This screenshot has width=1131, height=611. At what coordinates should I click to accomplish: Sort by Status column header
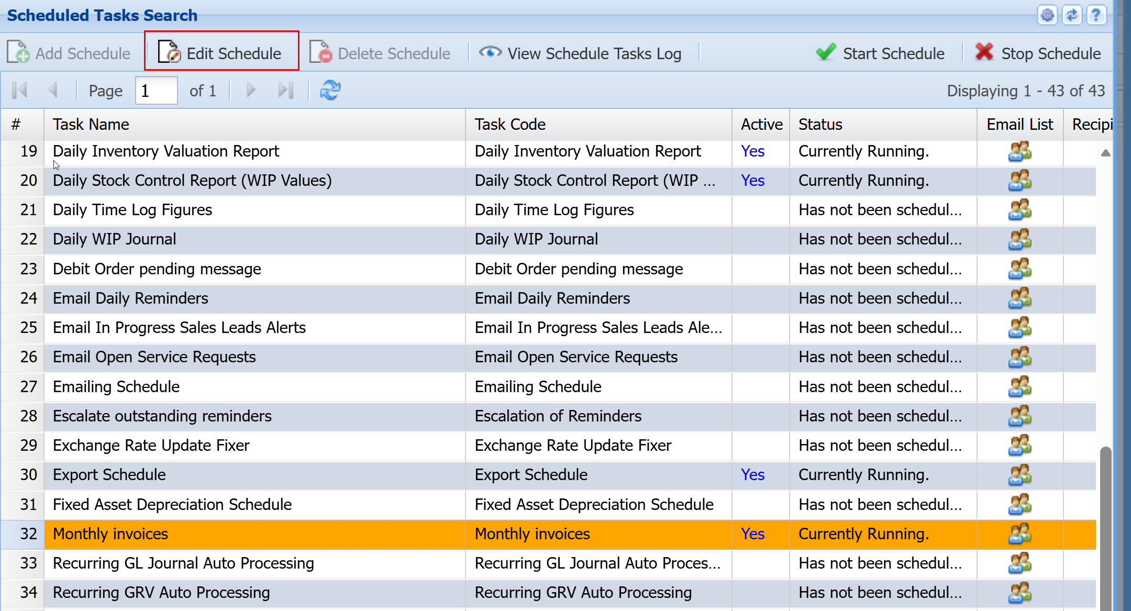(x=820, y=125)
